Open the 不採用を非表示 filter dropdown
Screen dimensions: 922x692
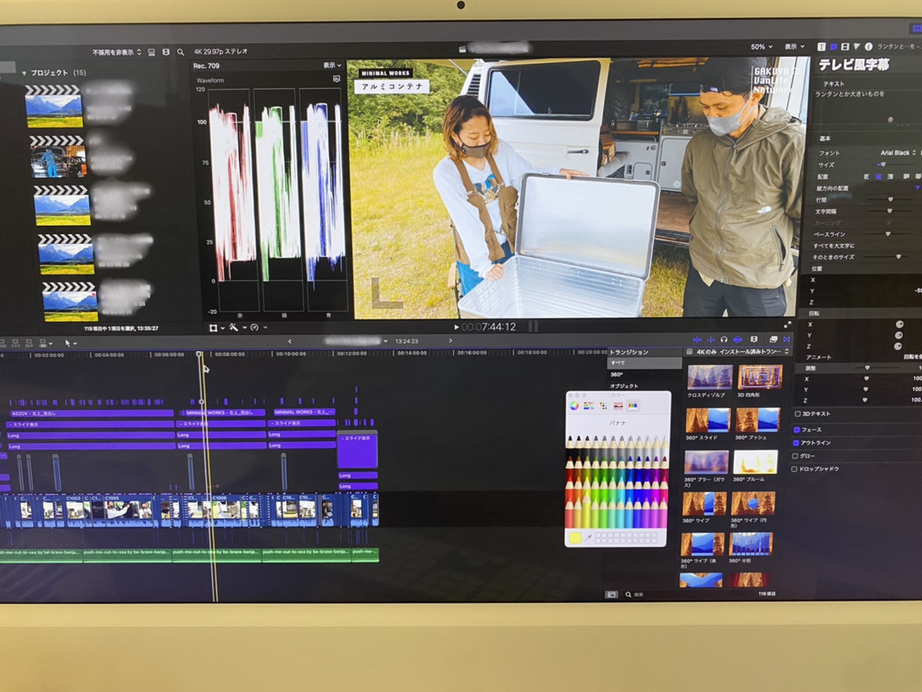117,53
